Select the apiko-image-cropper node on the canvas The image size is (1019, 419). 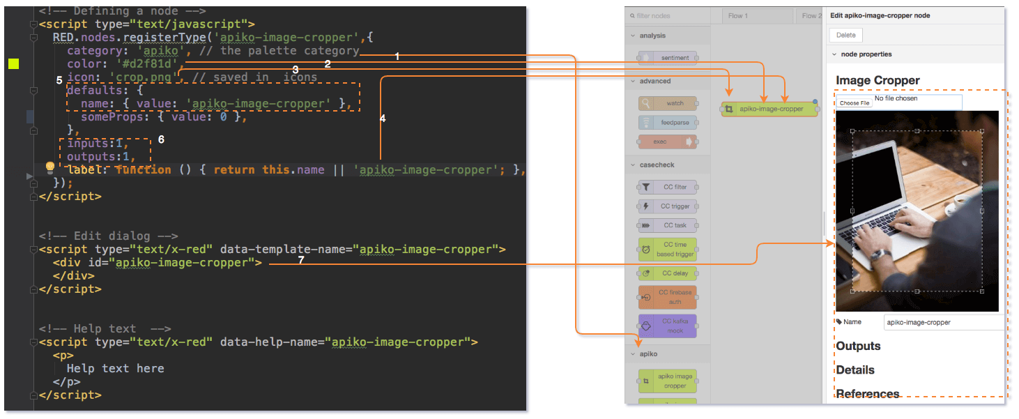[769, 109]
